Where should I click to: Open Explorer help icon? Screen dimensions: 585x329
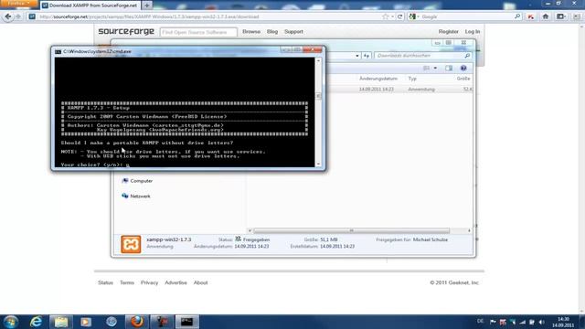[463, 69]
